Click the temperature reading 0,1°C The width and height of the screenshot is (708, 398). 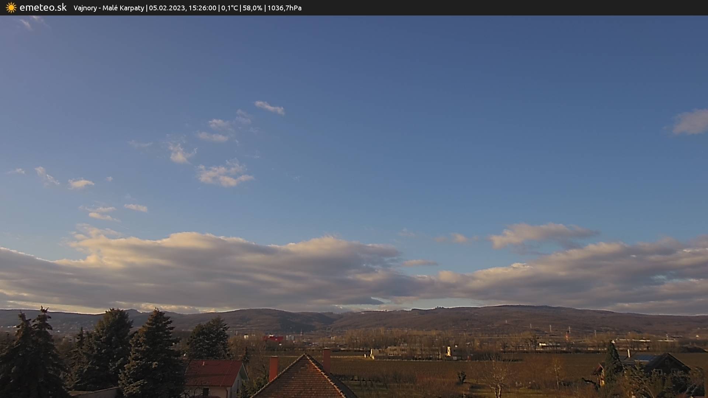(x=229, y=8)
